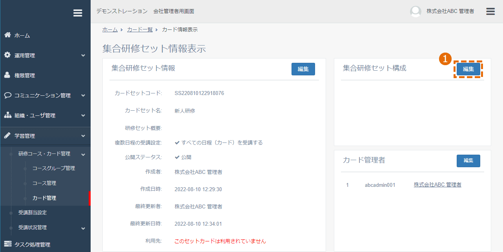Expand the コミュニケーション管理 chevron
503x252 pixels.
(x=83, y=95)
